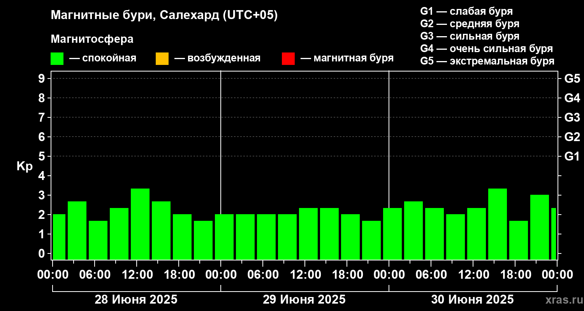Click the 'Kp' axis title
Image resolution: width=584 pixels, height=311 pixels.
[x=25, y=166]
